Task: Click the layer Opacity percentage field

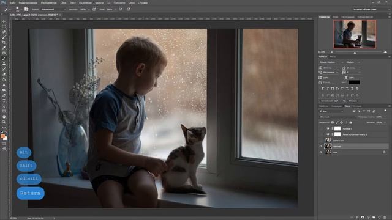Action: coord(379,117)
